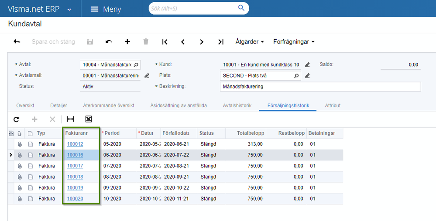Select the 313,00 total amount cell
The height and width of the screenshot is (221, 436).
[246, 144]
